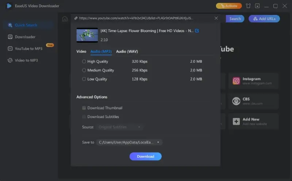
Task: Click the orange Activate button
Action: 229,6
